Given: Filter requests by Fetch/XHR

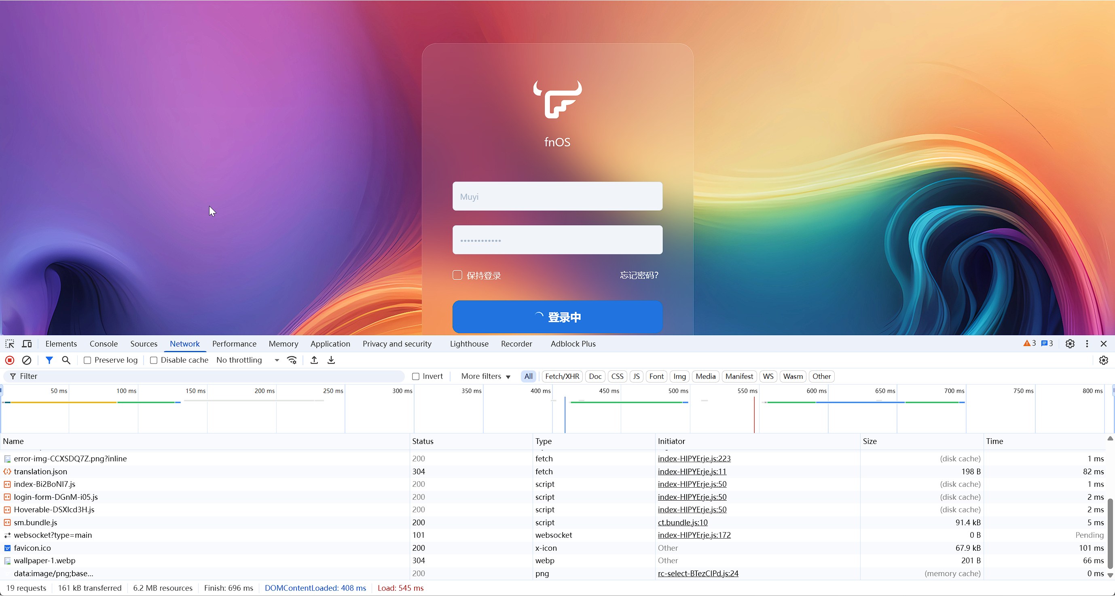Looking at the screenshot, I should click(x=562, y=376).
